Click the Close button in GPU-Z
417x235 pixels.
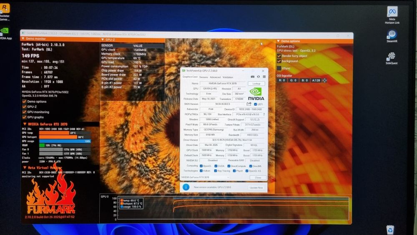pyautogui.click(x=258, y=177)
